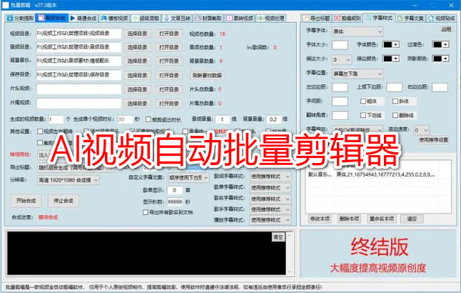
Task: Pick the 过渡色 color swatch
Action: click(440, 44)
